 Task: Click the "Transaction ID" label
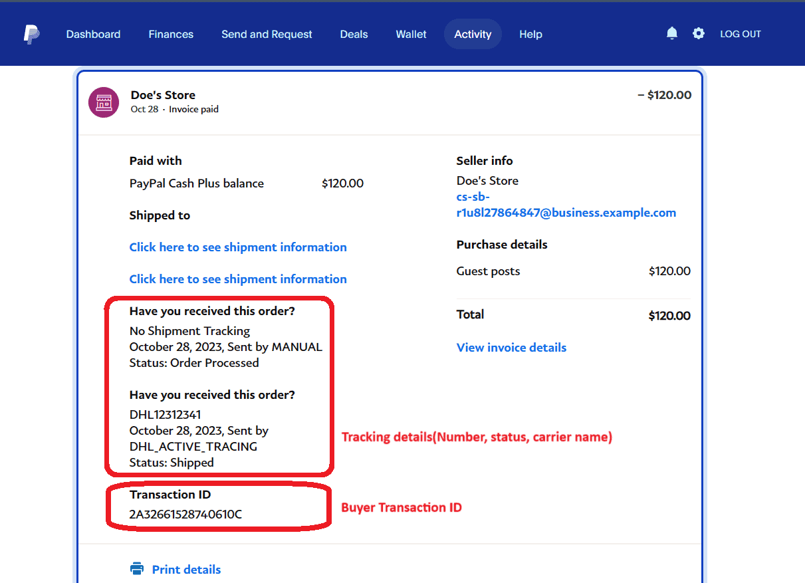pyautogui.click(x=170, y=495)
